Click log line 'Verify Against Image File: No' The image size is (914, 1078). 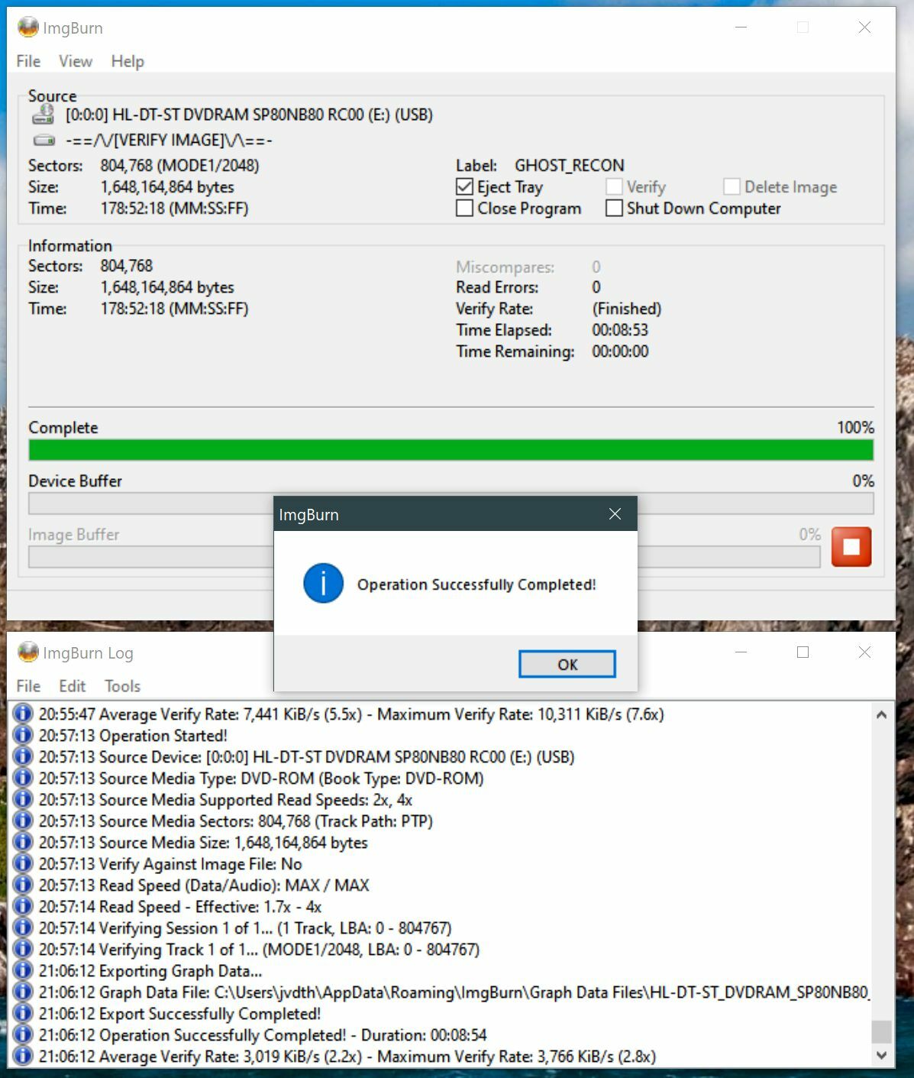click(x=170, y=863)
